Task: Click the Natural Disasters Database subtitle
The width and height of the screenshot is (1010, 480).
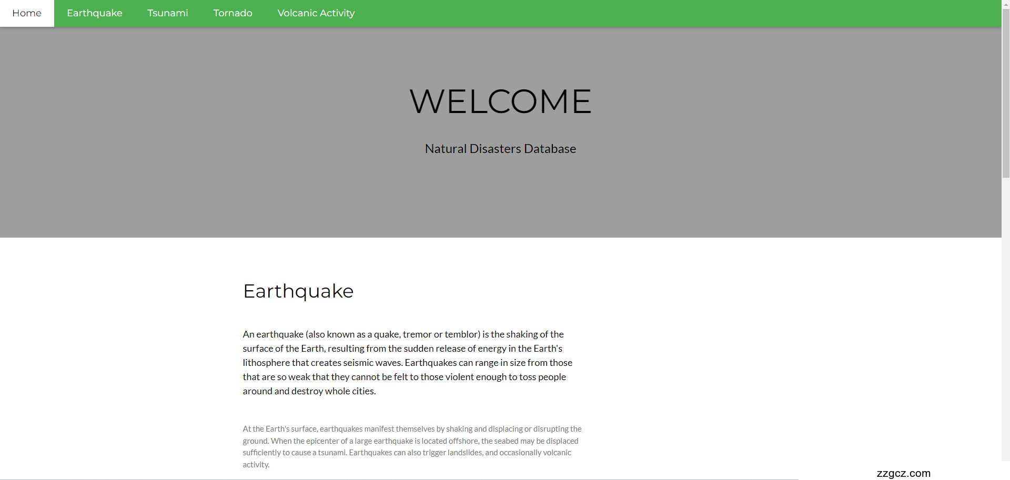Action: click(x=500, y=149)
